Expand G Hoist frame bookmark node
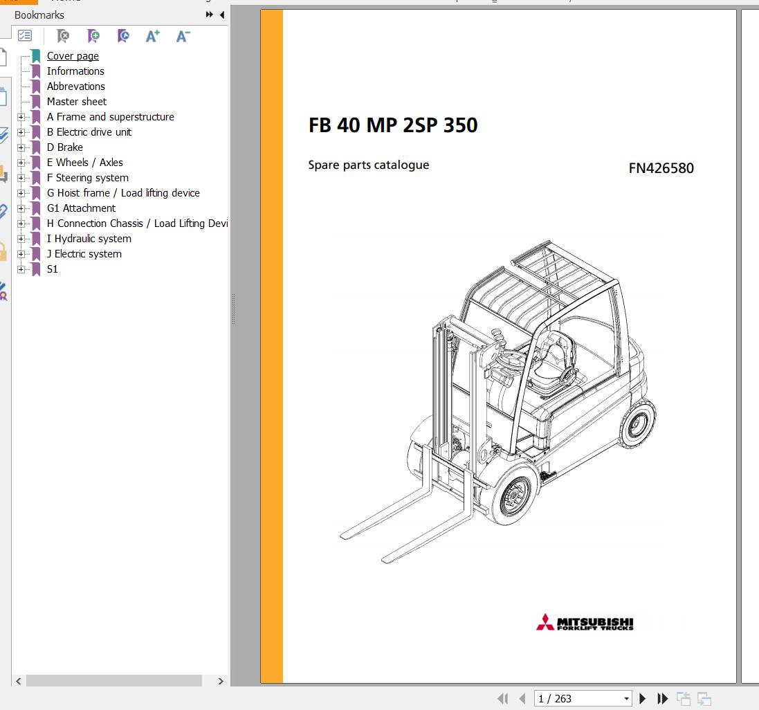759x710 pixels. click(x=21, y=193)
